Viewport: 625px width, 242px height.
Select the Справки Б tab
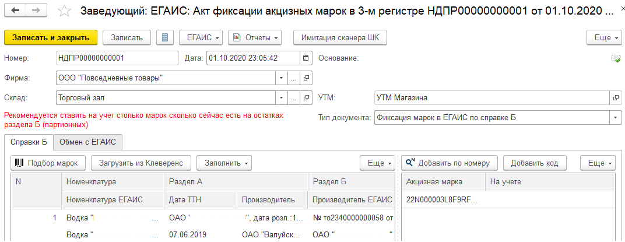[29, 142]
